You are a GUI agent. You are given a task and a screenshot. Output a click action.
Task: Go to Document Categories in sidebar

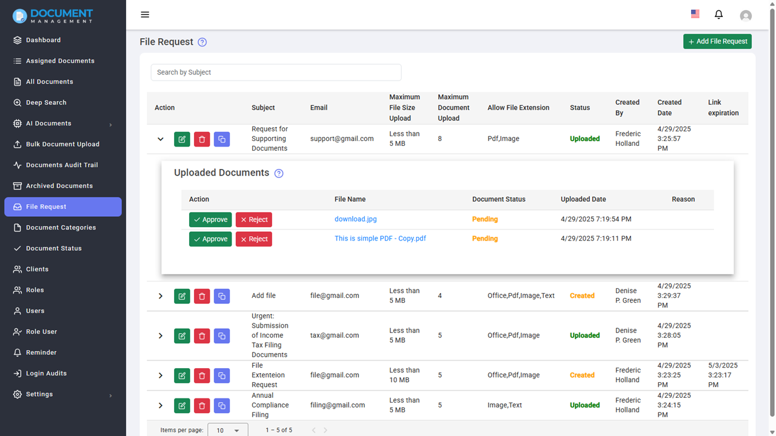pos(61,228)
